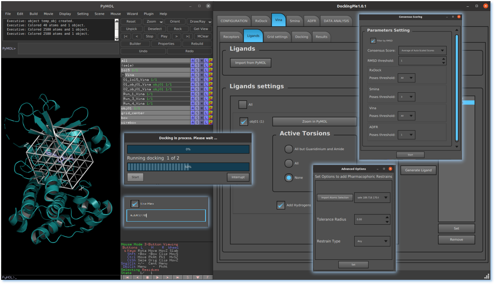The image size is (495, 284).
Task: Open the Restrain Type dropdown
Action: tap(372, 241)
